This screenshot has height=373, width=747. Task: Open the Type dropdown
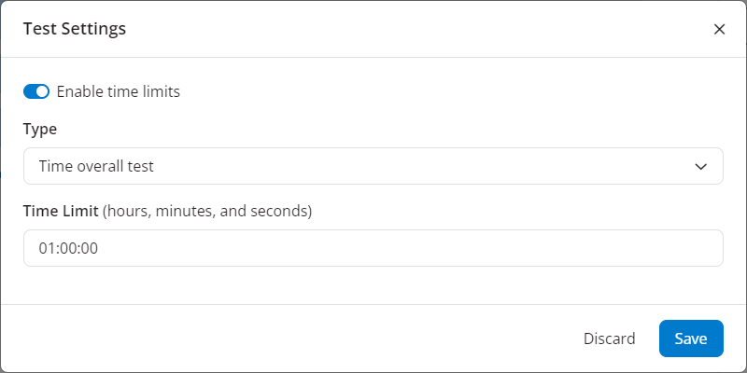pos(373,166)
